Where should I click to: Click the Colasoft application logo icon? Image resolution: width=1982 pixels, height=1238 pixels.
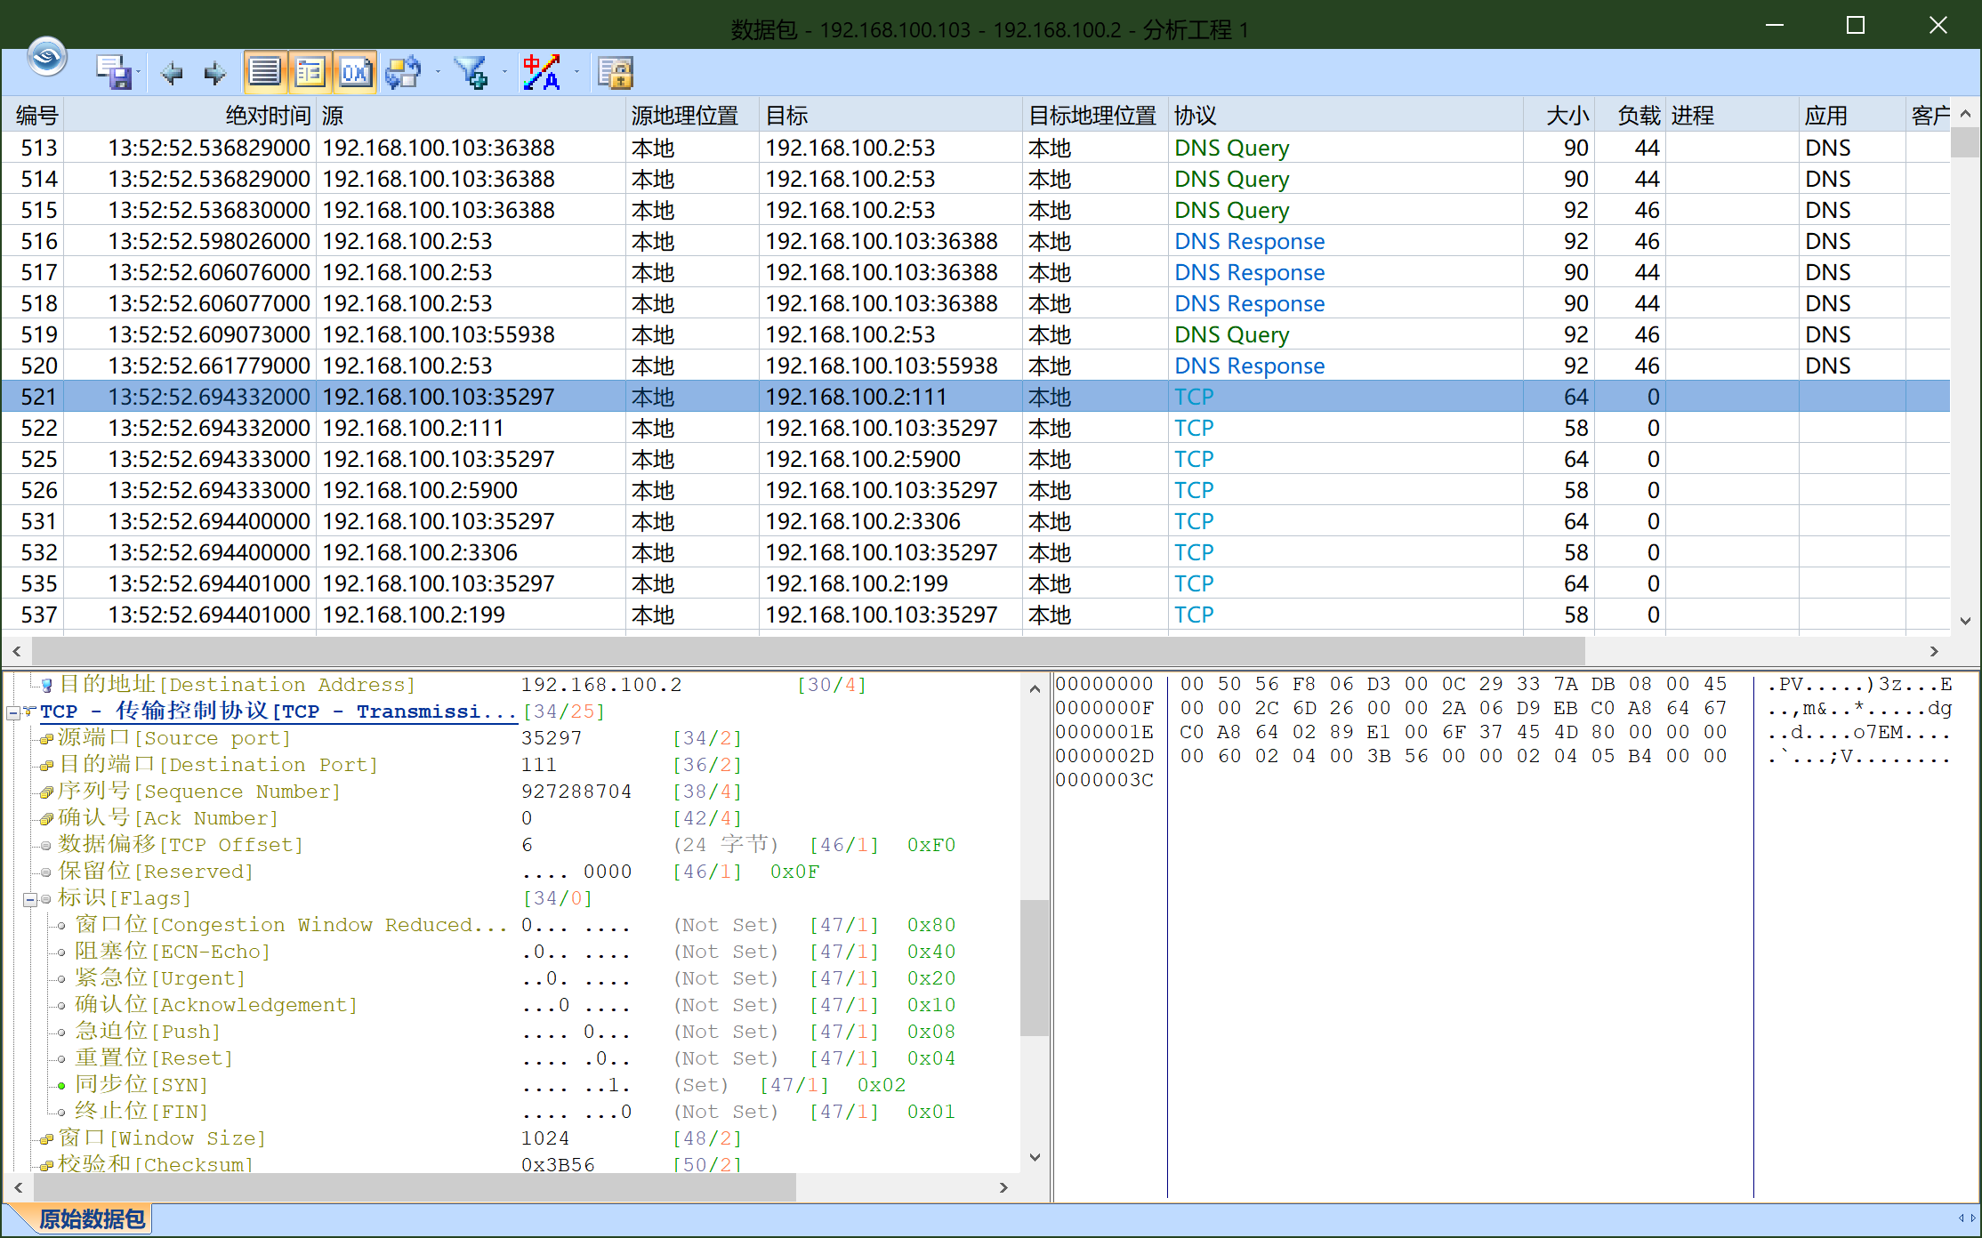click(x=45, y=56)
